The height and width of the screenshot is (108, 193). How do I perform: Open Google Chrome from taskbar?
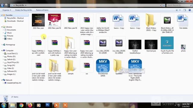21,105
